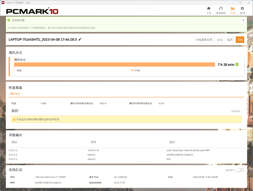Click the GPU value Intel(R) Iris(R) Xe Graphics in system info
253x191 pixels.
point(48,183)
